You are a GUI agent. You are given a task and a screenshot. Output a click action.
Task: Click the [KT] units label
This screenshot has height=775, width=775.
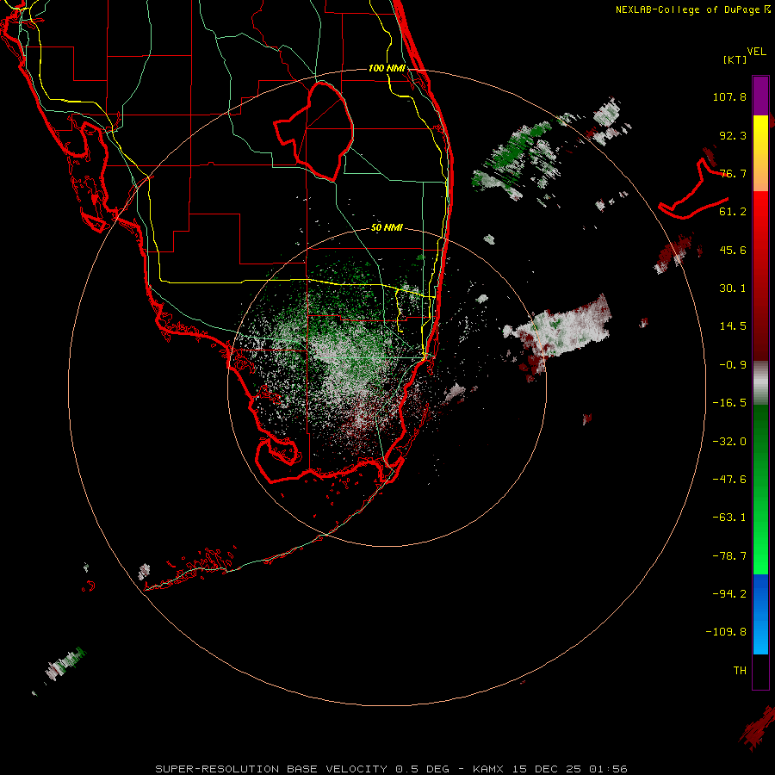[x=735, y=59]
